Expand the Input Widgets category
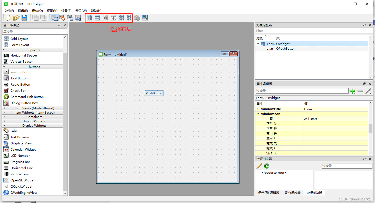This screenshot has height=203, width=375. [34, 121]
